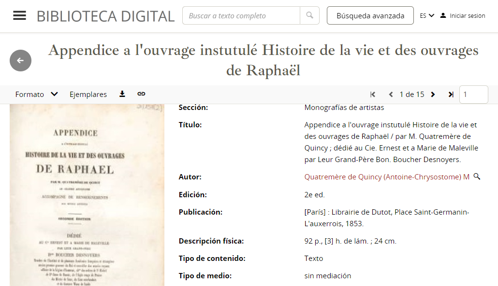
Task: Open the ES language selector
Action: (x=427, y=15)
